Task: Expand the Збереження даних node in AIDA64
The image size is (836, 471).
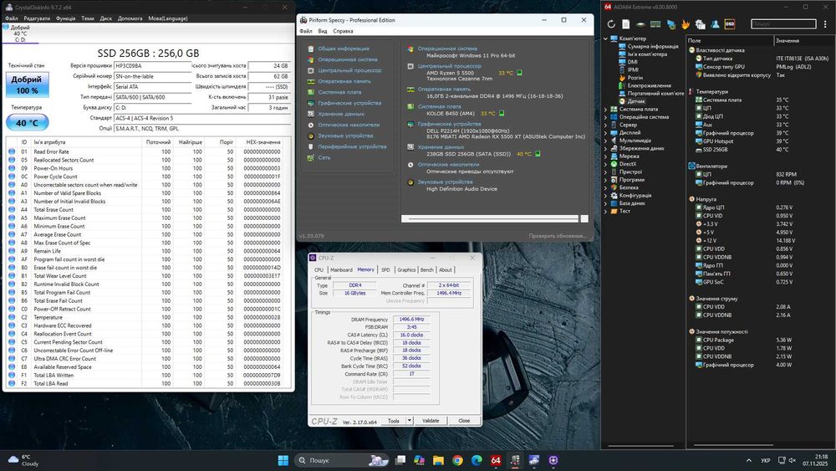Action: (605, 148)
